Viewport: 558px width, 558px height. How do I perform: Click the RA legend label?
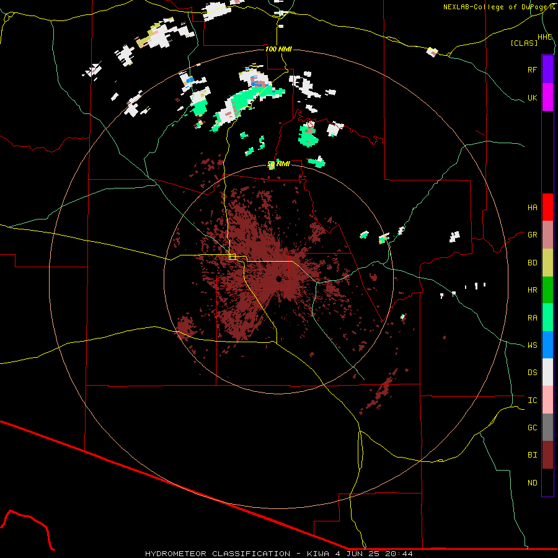coord(532,318)
